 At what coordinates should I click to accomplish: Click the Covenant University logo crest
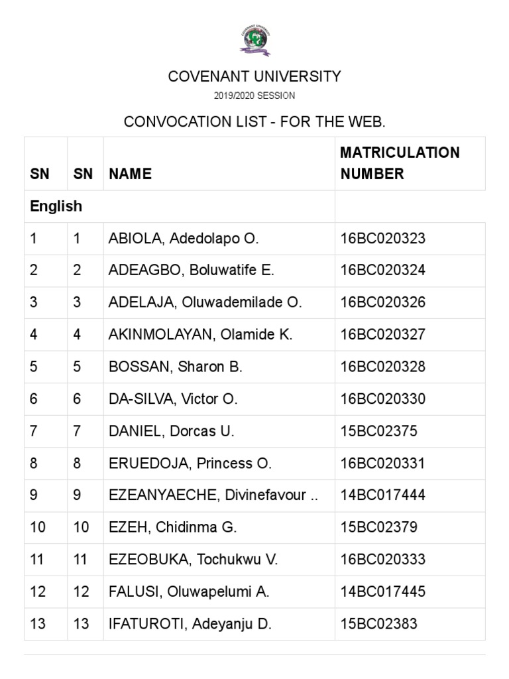point(254,40)
